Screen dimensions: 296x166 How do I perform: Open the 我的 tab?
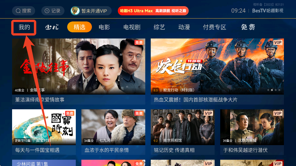24,27
